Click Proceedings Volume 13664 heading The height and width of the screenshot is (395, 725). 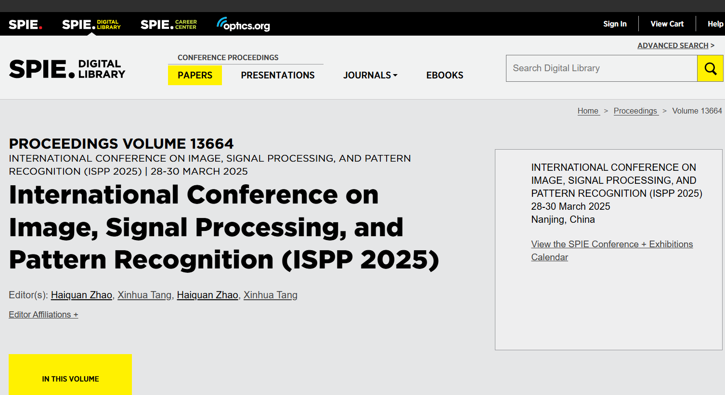pos(121,144)
